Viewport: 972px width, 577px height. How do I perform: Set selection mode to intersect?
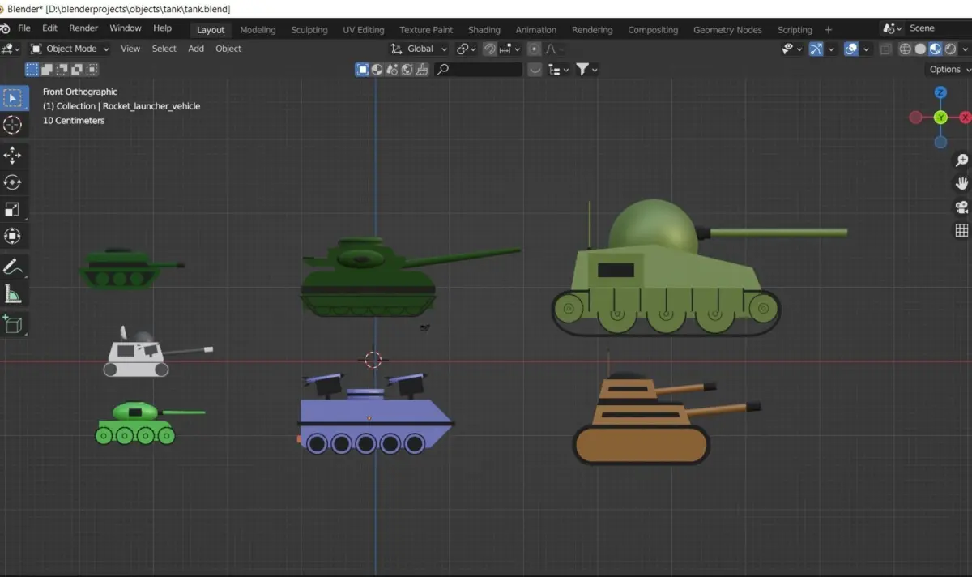click(92, 70)
